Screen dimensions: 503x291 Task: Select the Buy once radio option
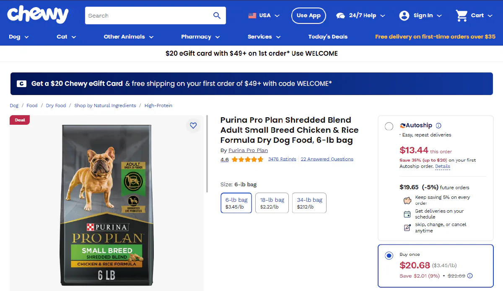(389, 255)
